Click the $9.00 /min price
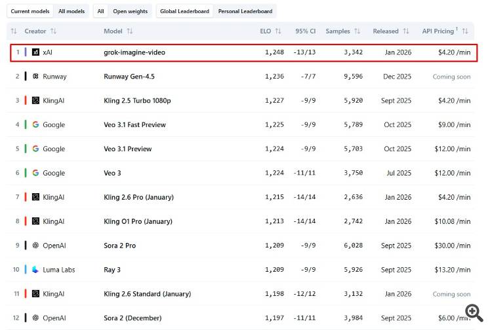The width and height of the screenshot is (492, 330). point(455,124)
